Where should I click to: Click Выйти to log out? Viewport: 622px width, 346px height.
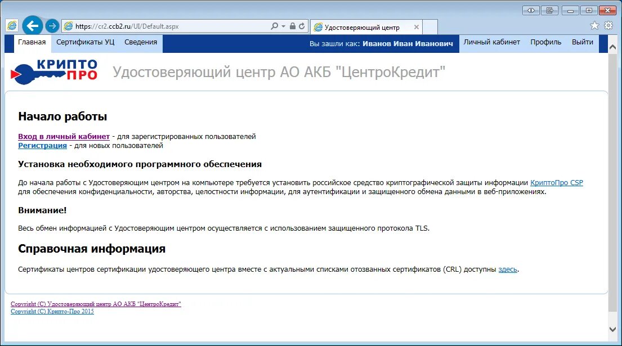coord(583,42)
